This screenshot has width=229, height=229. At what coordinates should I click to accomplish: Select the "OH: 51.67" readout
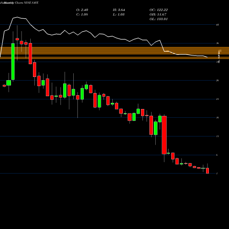(x=158, y=15)
